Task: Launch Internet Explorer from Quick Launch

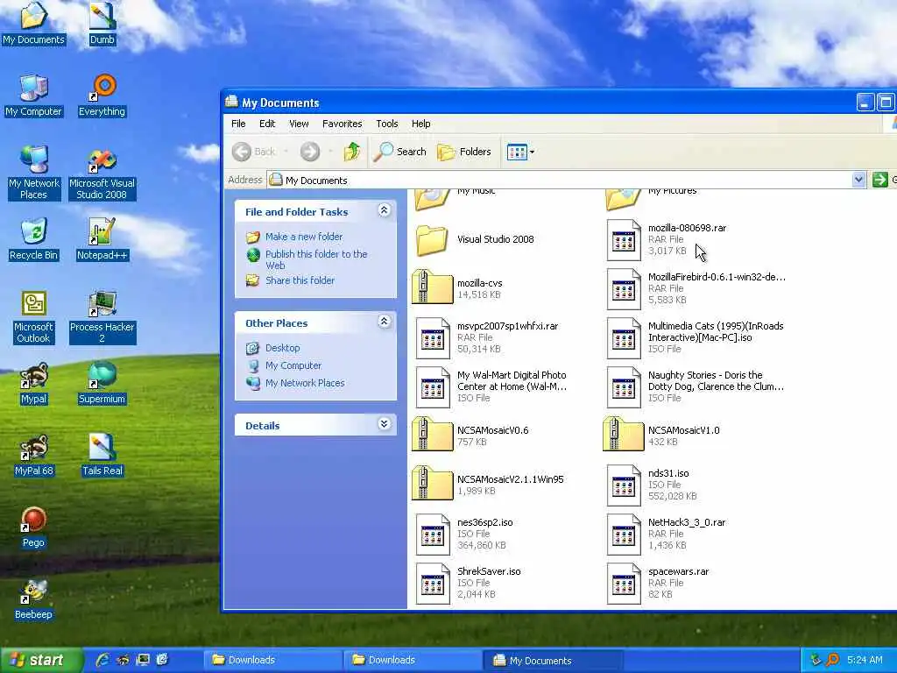Action: tap(102, 660)
